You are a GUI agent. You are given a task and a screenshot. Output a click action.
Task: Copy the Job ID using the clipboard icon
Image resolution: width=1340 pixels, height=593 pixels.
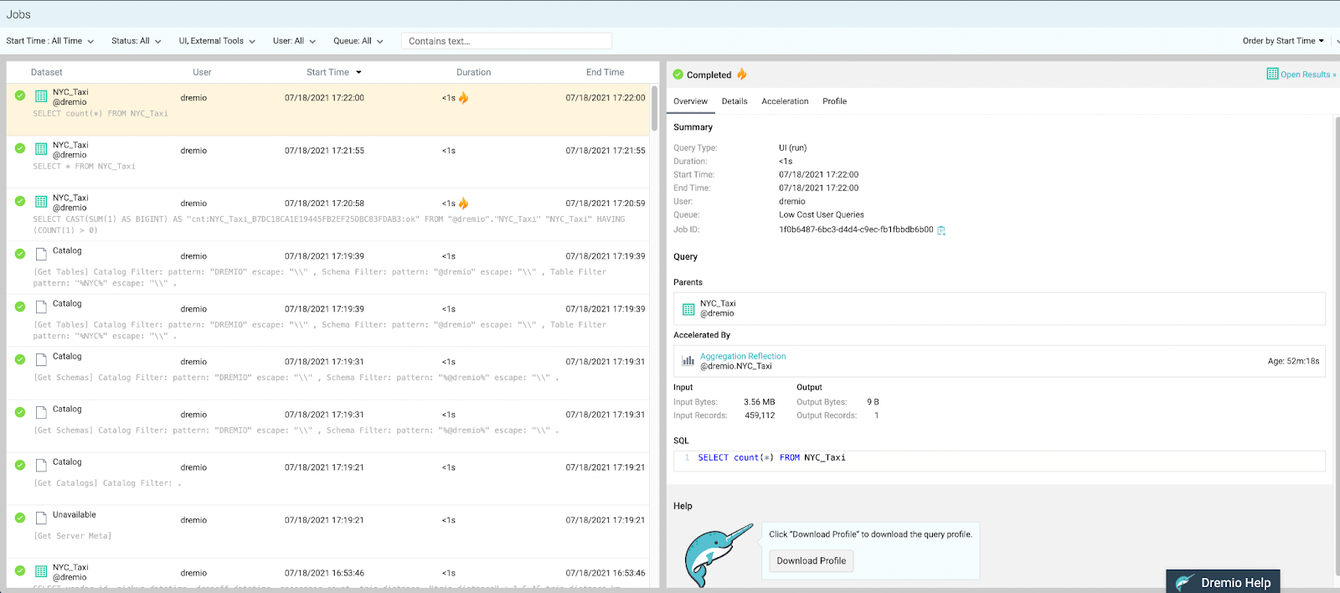pyautogui.click(x=941, y=230)
